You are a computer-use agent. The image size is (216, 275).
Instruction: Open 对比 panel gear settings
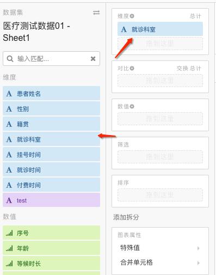(x=132, y=68)
